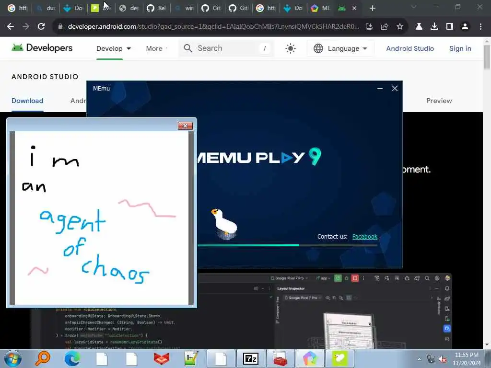Switch to the GitHub 'Rel' tab
The height and width of the screenshot is (368, 491).
[x=157, y=8]
